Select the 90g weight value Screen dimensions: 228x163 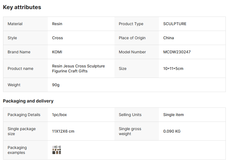(56, 85)
